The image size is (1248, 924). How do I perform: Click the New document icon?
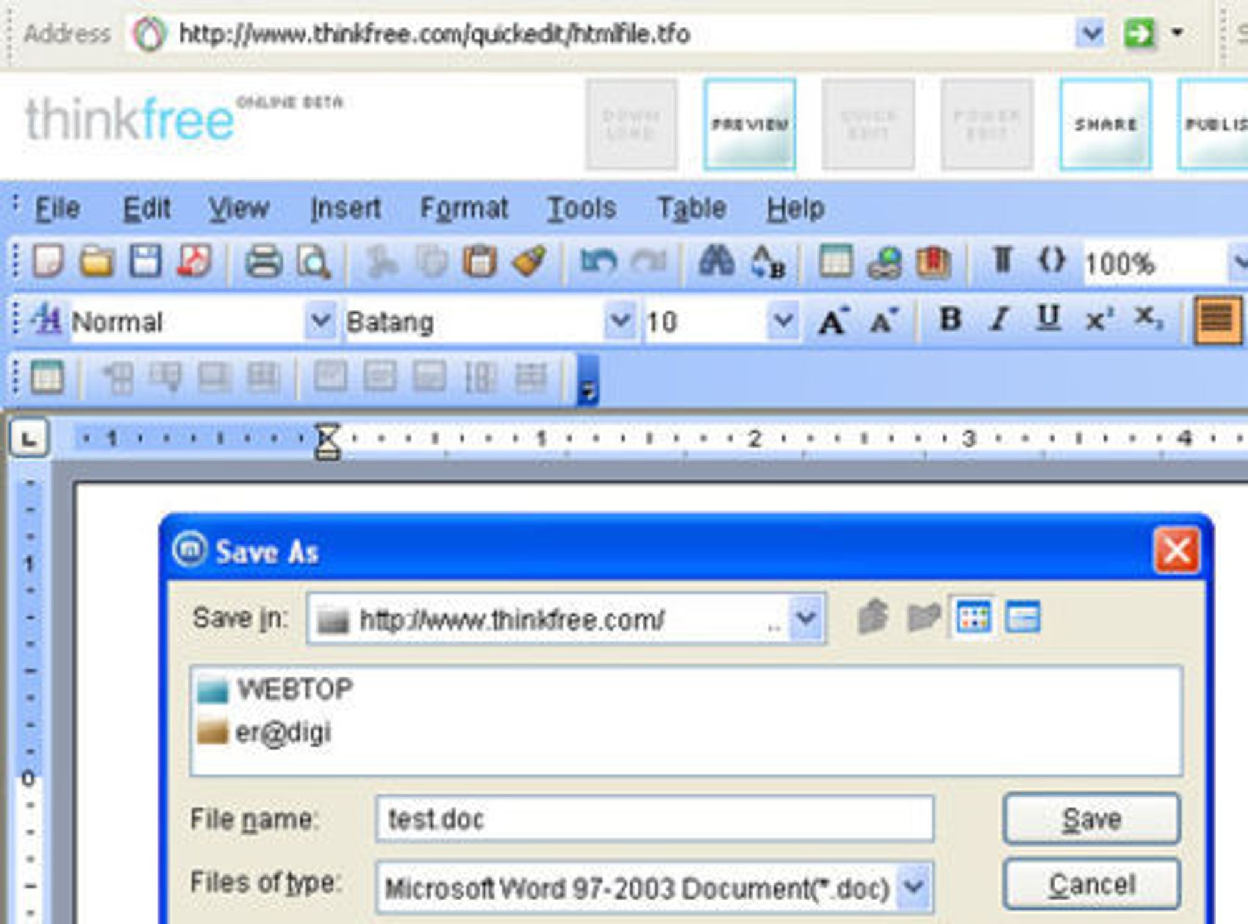point(49,261)
